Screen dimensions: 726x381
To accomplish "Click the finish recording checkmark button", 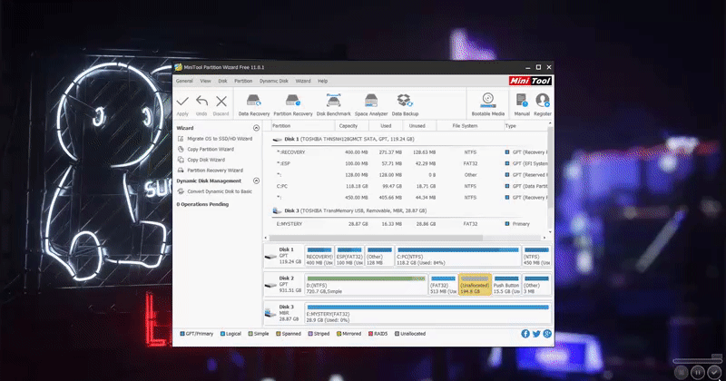I will (715, 372).
